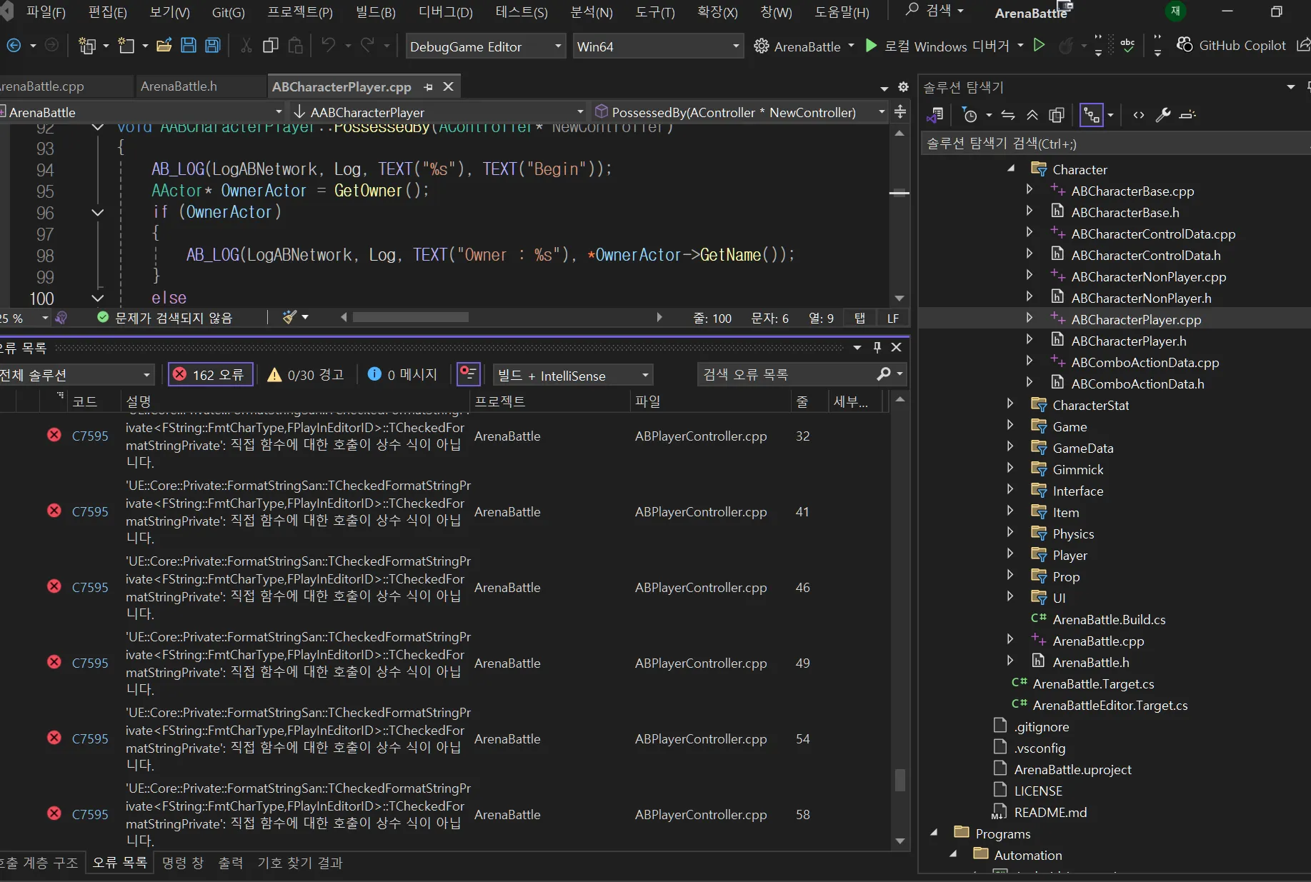This screenshot has height=882, width=1311.
Task: Click the code cleanup broom icon
Action: click(289, 317)
